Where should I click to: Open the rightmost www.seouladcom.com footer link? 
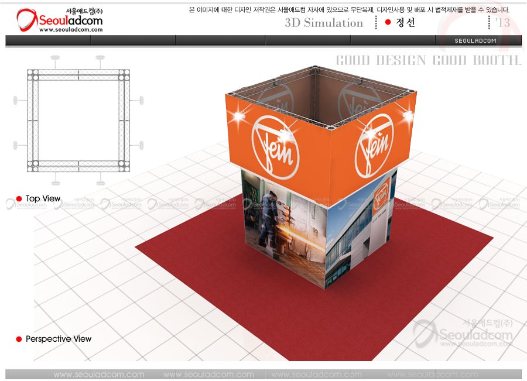(440, 375)
